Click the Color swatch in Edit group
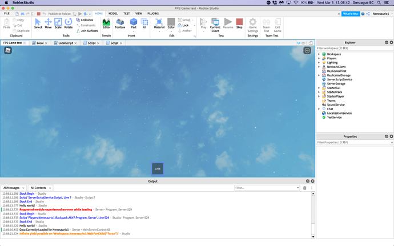This screenshot has height=246, width=394. [171, 23]
